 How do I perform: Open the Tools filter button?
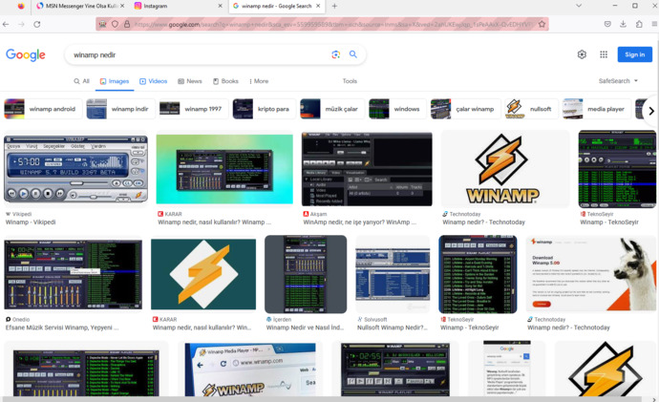pyautogui.click(x=350, y=81)
